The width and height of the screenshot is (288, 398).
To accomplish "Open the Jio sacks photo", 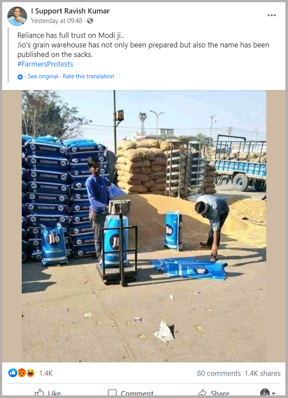I will 144,226.
